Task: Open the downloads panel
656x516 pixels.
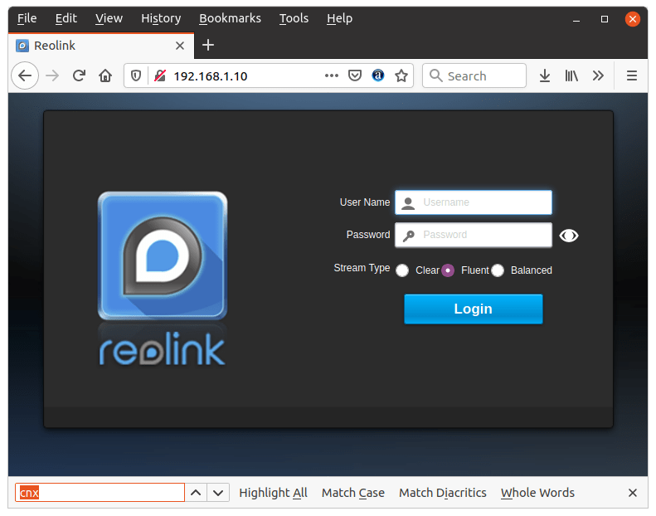Action: click(x=544, y=75)
